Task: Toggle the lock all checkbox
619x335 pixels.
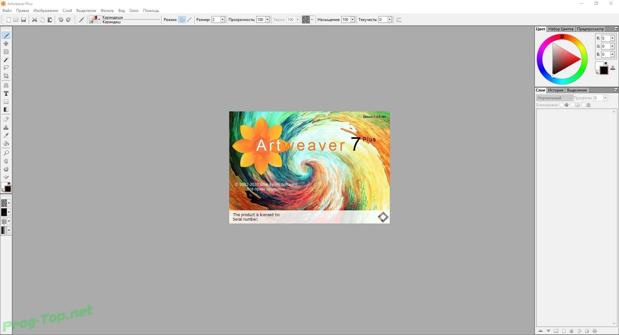Action: (584, 105)
